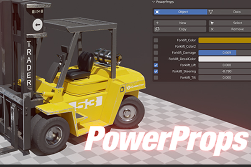Click the X icon on Remove
The image size is (251, 167).
[212, 29]
